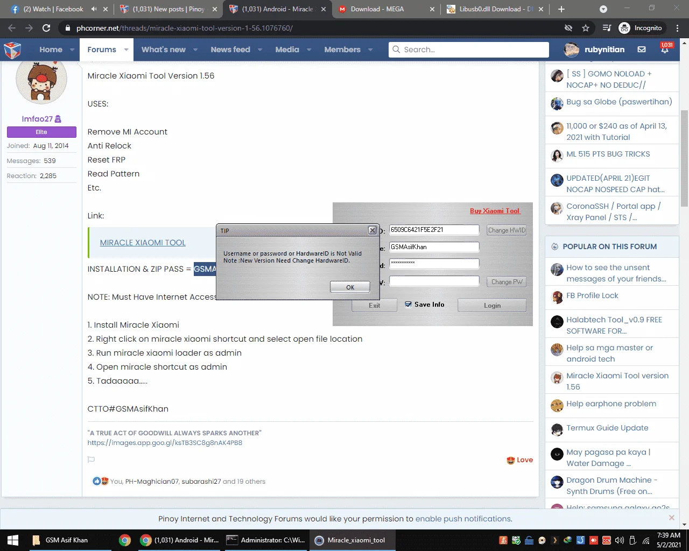
Task: Open the forum inbox envelope icon
Action: (642, 50)
